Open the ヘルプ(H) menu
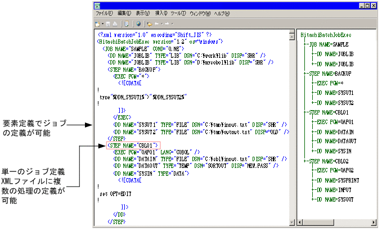Image resolution: width=382 pixels, height=232 pixels. [x=222, y=13]
